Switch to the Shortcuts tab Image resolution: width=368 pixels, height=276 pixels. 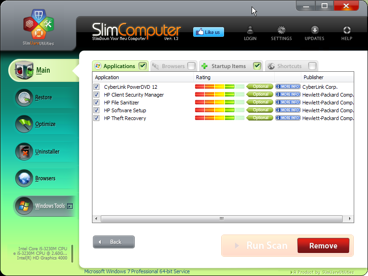(291, 66)
